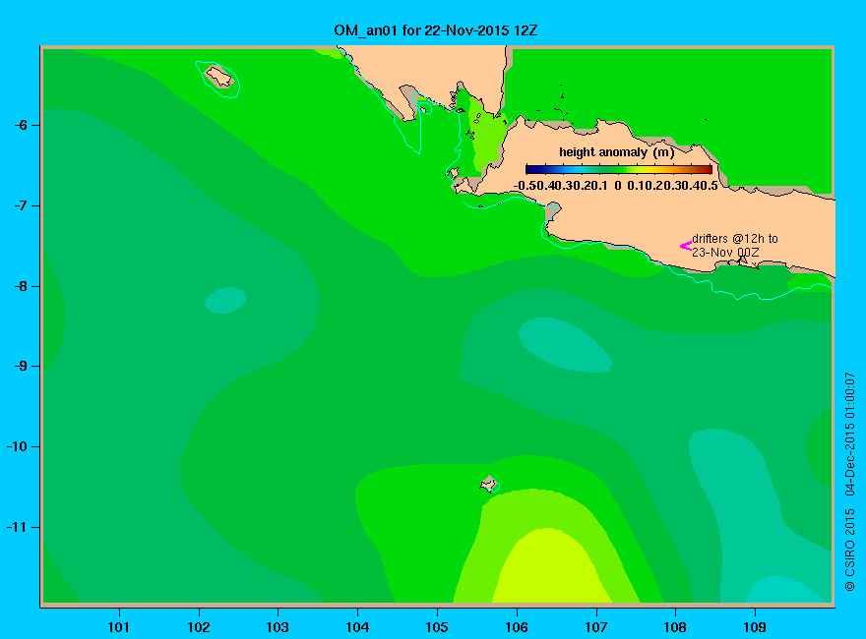Click longitude axis label 105
This screenshot has width=866, height=639.
[437, 627]
